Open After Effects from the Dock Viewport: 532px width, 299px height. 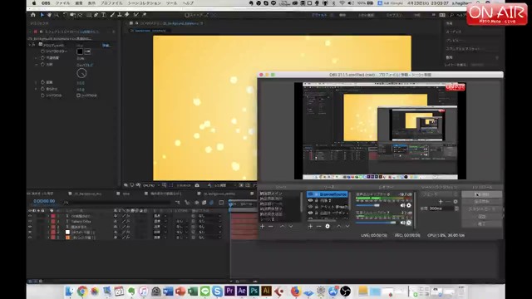click(242, 291)
